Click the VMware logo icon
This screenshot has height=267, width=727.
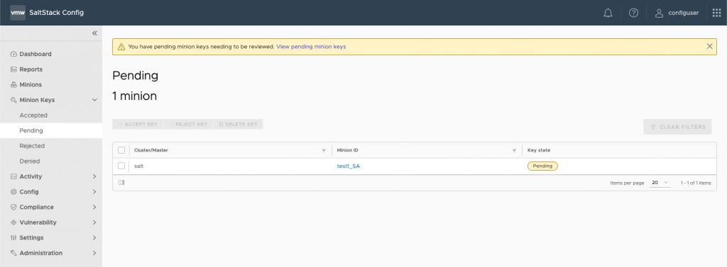tap(18, 13)
